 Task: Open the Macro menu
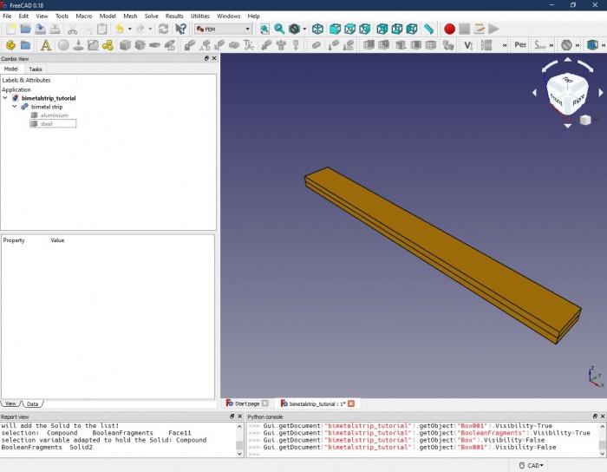pyautogui.click(x=84, y=16)
